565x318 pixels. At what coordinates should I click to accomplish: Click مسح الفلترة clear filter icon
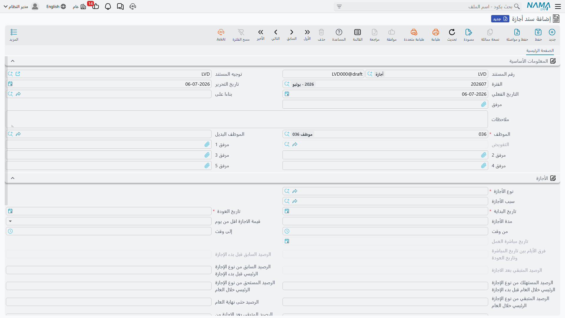(x=241, y=32)
